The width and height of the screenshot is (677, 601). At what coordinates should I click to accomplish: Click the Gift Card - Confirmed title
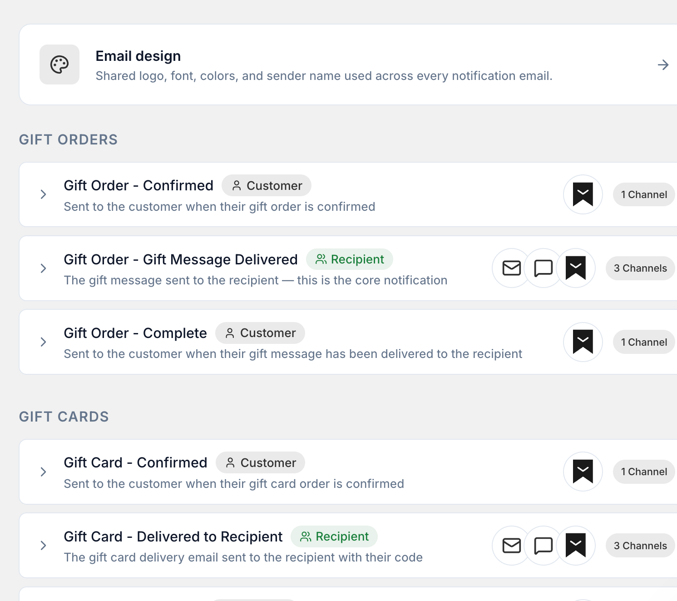tap(135, 462)
